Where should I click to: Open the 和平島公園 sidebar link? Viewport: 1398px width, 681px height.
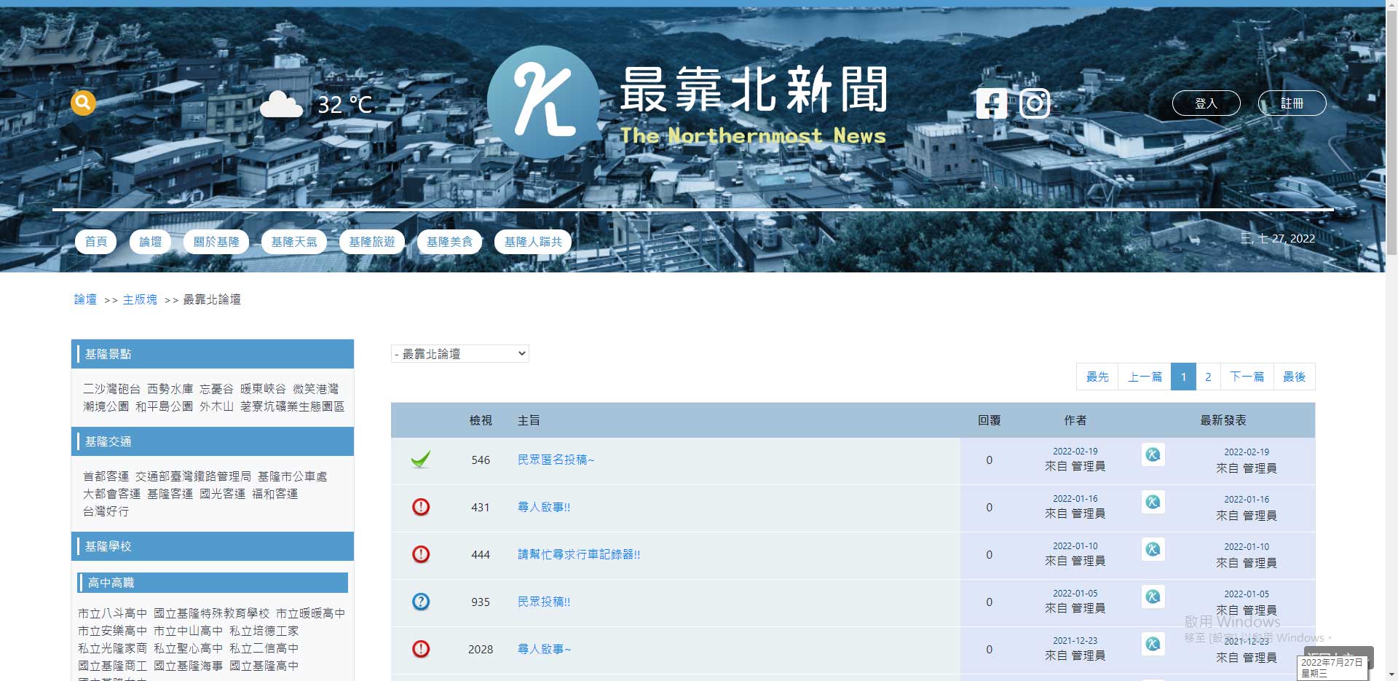click(x=164, y=406)
